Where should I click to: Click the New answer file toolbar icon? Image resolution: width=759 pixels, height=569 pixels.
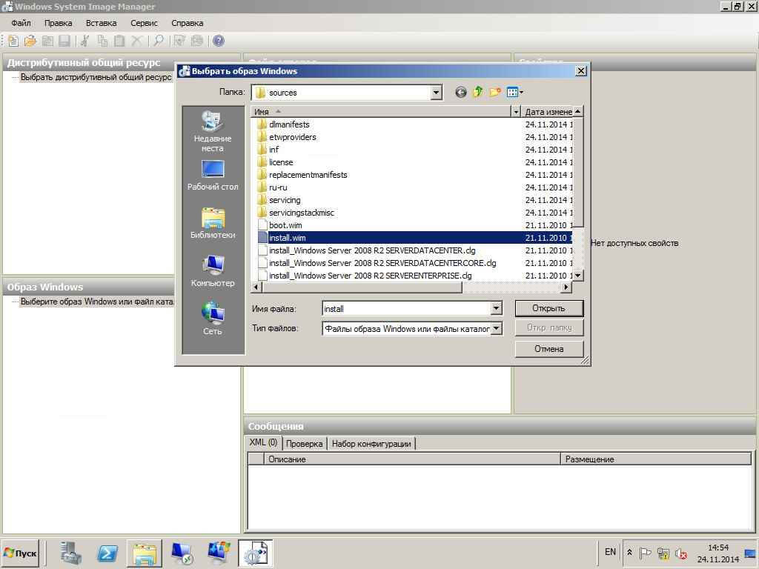(13, 41)
